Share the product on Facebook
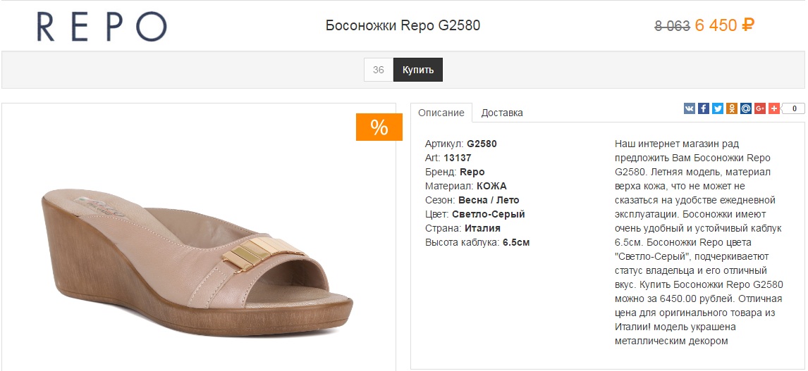The image size is (808, 371). point(703,108)
